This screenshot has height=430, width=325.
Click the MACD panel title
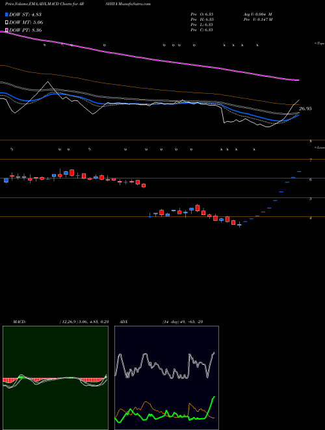tap(19, 322)
